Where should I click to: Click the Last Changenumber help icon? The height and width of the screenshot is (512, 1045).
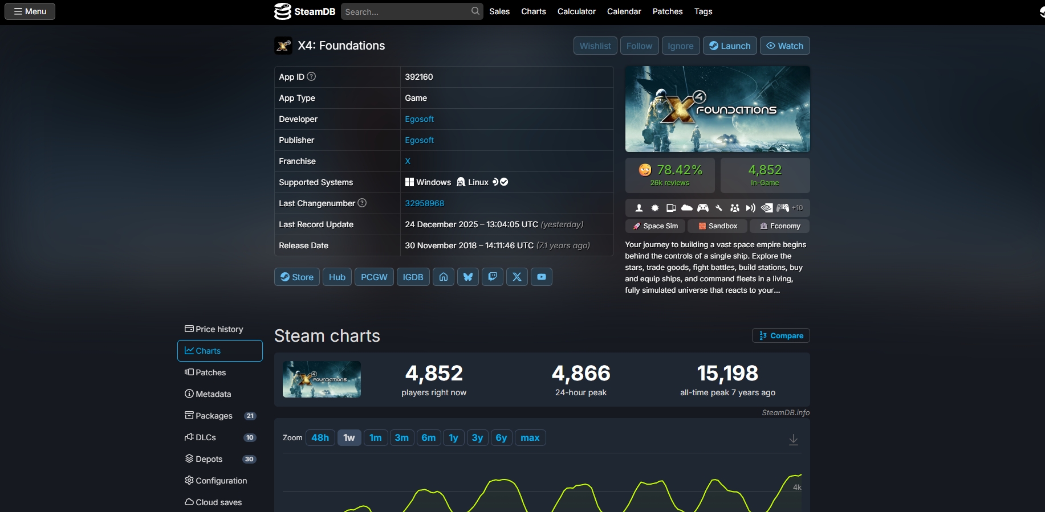[362, 203]
